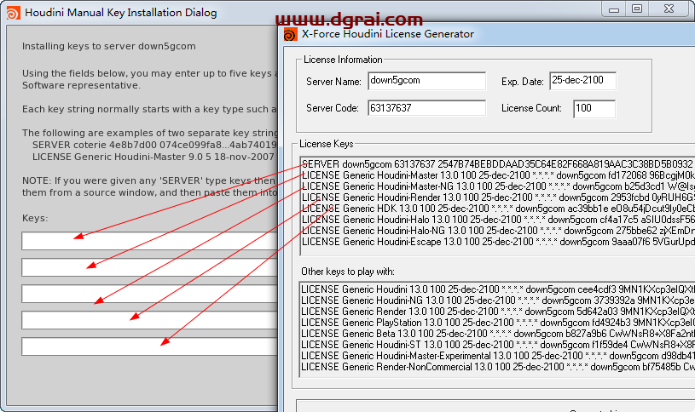Click the 'License Count:' label

pyautogui.click(x=531, y=108)
